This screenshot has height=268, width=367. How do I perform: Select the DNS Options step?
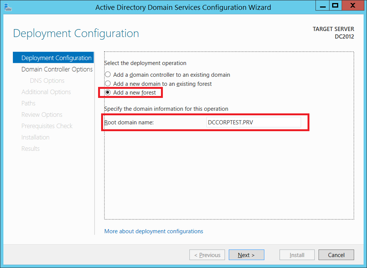[47, 81]
